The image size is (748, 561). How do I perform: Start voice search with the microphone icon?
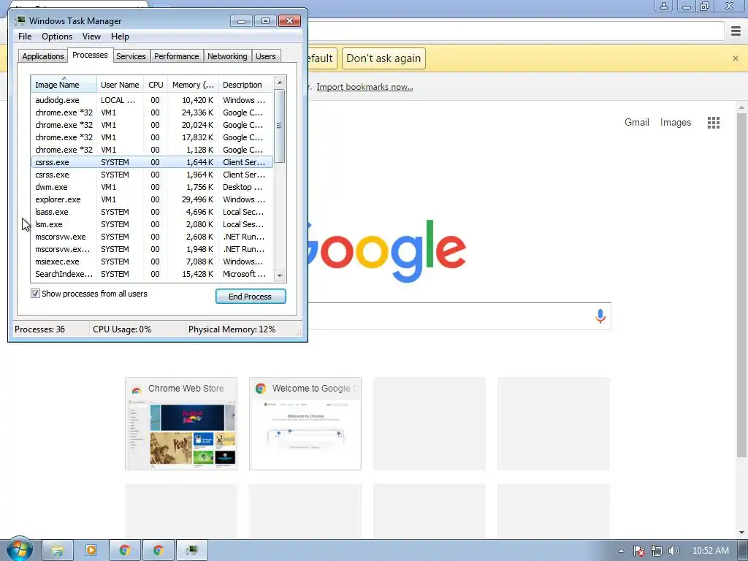point(600,316)
